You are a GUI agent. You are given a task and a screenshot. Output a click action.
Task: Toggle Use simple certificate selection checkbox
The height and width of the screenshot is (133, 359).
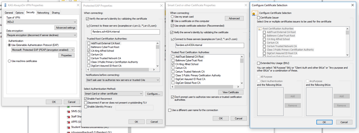click(172, 25)
